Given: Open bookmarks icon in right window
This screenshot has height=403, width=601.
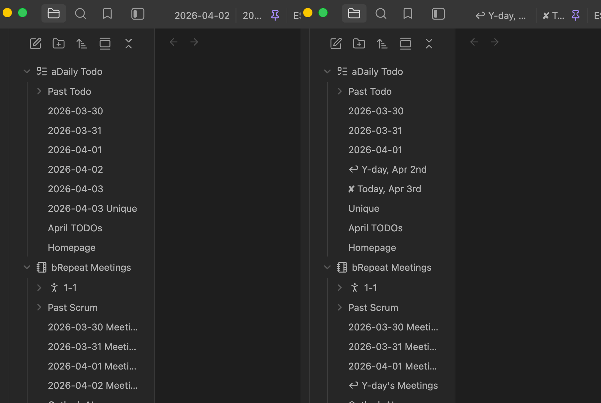Looking at the screenshot, I should click(x=408, y=14).
